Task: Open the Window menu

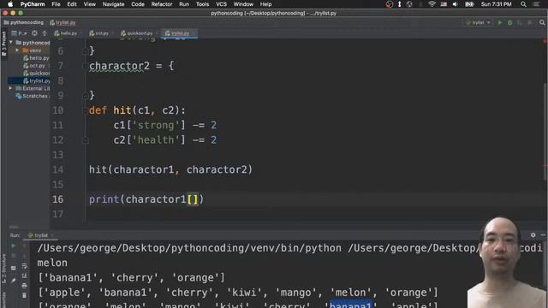Action: point(243,4)
